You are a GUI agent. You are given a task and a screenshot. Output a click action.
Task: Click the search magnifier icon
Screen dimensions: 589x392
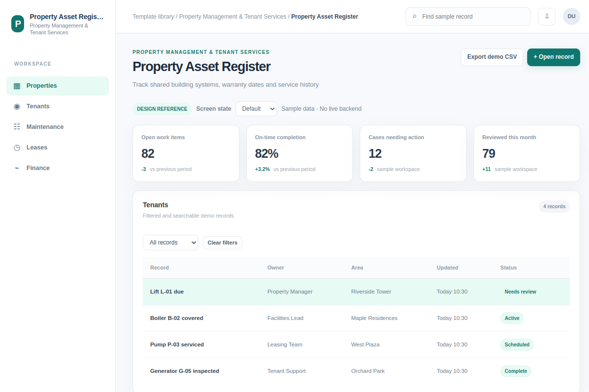tap(415, 17)
